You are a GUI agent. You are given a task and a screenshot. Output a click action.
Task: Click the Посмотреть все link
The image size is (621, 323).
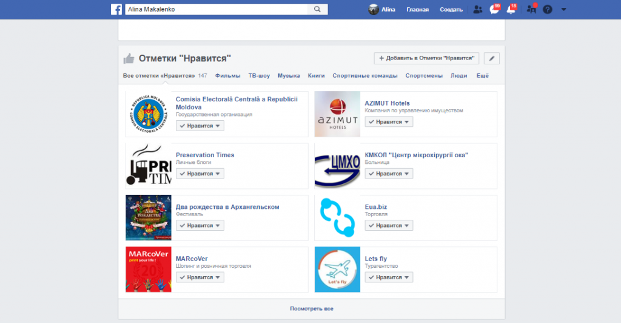click(x=311, y=308)
